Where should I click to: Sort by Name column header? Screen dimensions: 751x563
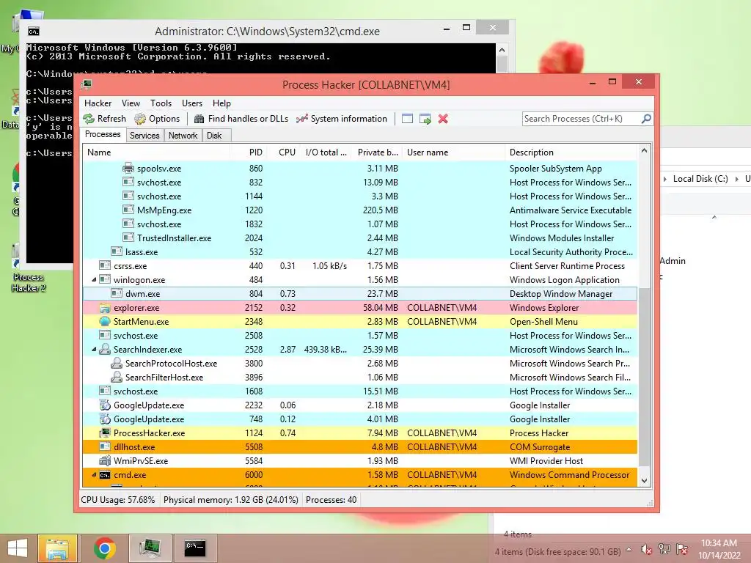(x=156, y=152)
